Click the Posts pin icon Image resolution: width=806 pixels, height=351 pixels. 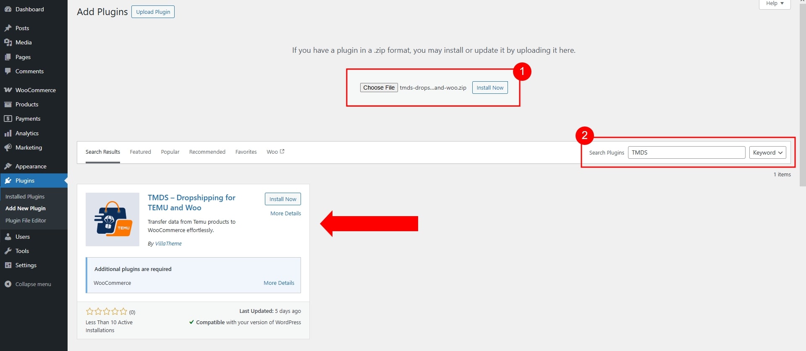8,28
